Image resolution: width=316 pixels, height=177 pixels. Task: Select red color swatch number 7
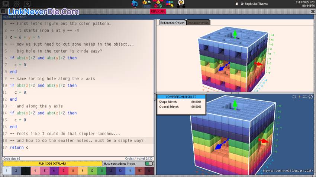(x=63, y=171)
